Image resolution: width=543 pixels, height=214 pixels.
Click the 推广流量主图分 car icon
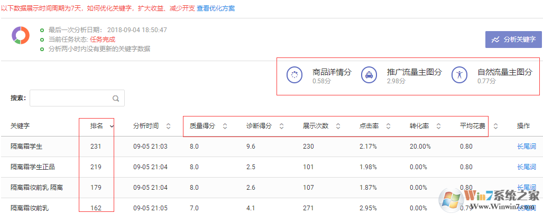pyautogui.click(x=369, y=75)
